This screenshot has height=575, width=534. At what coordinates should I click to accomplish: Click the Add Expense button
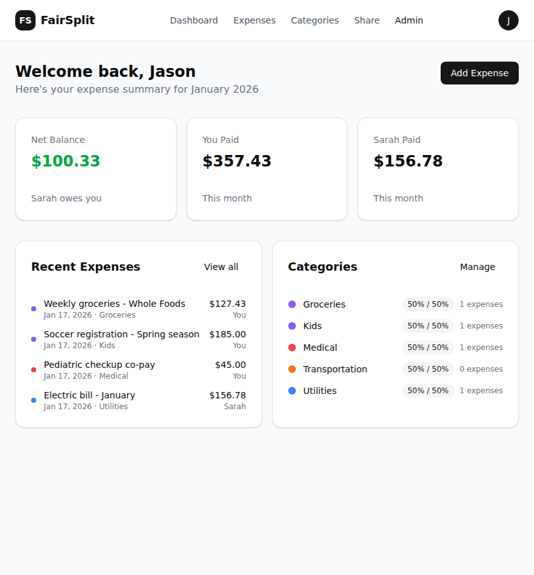pyautogui.click(x=479, y=73)
